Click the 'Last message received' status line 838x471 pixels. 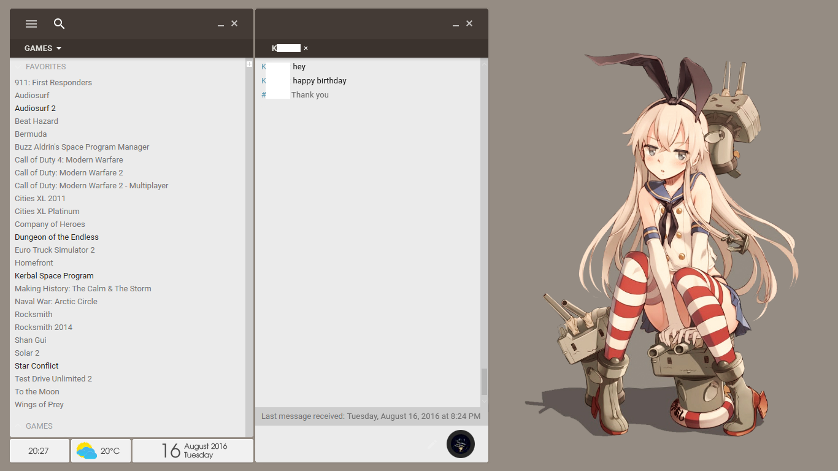click(371, 416)
